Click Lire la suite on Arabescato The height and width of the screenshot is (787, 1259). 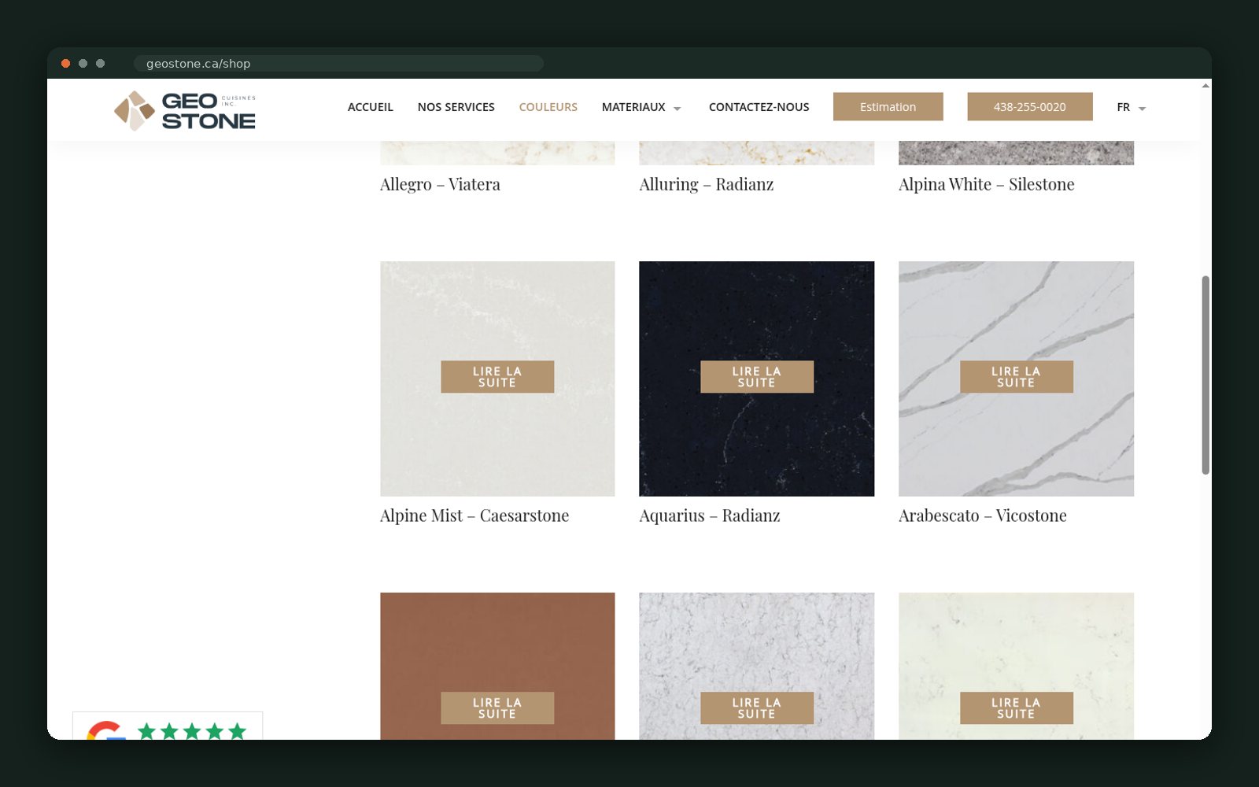point(1016,377)
